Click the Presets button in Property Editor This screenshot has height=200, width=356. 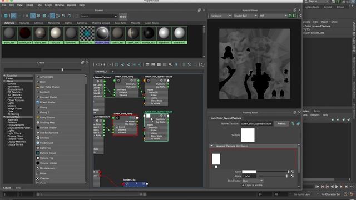coord(281,124)
